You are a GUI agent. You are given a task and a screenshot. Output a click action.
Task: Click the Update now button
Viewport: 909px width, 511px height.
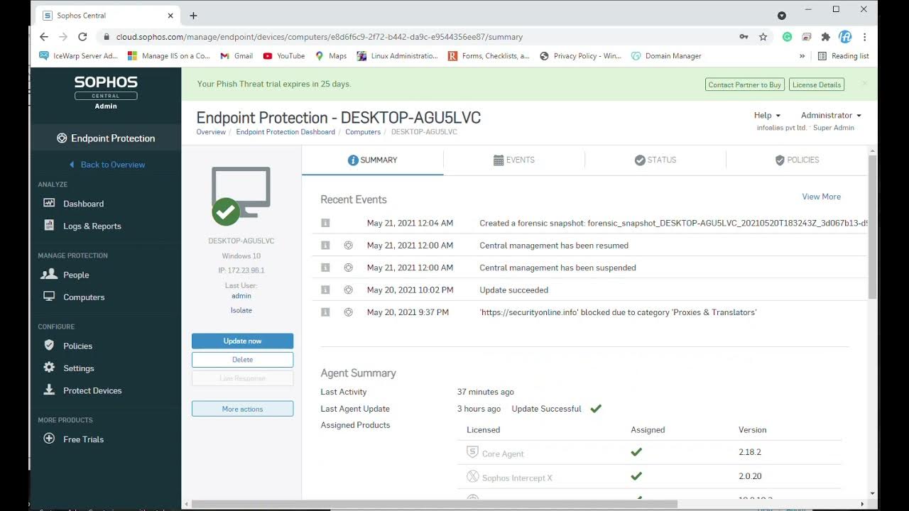point(242,341)
